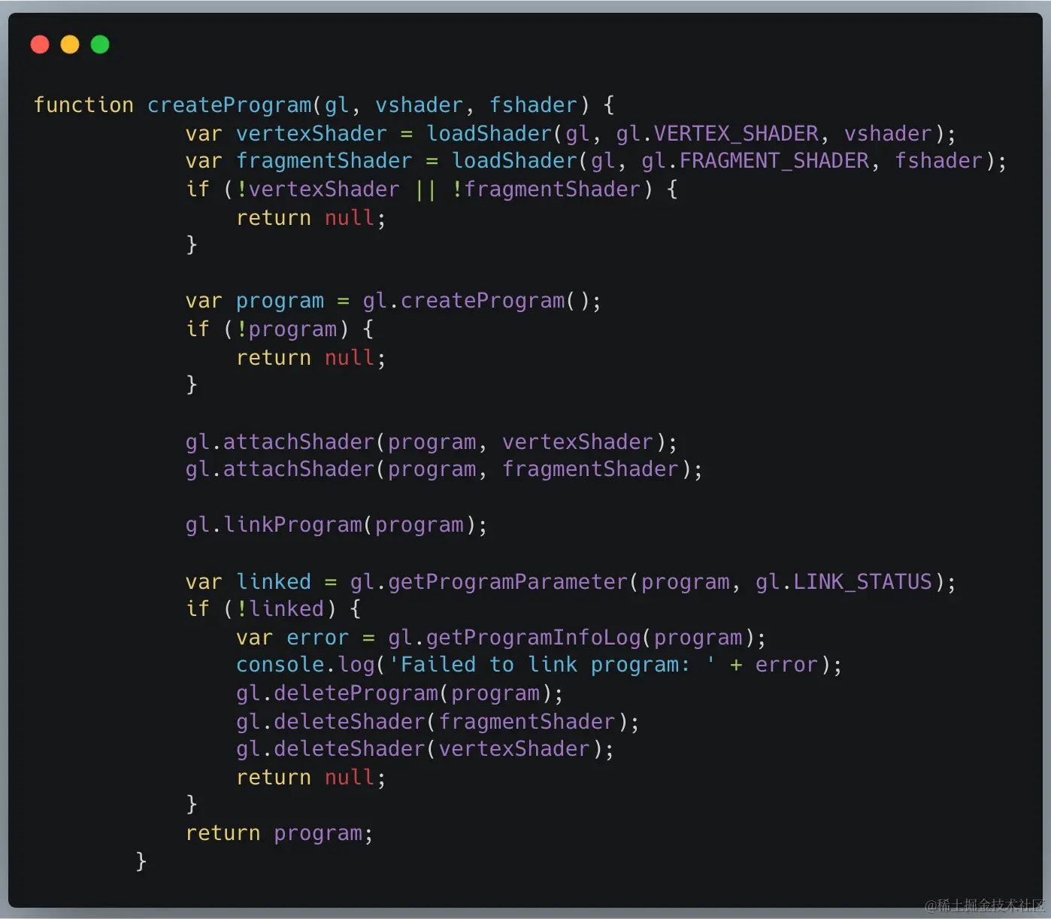Select the gl.LINK_STATUS constant
Viewport: 1051px width, 919px height.
[844, 582]
